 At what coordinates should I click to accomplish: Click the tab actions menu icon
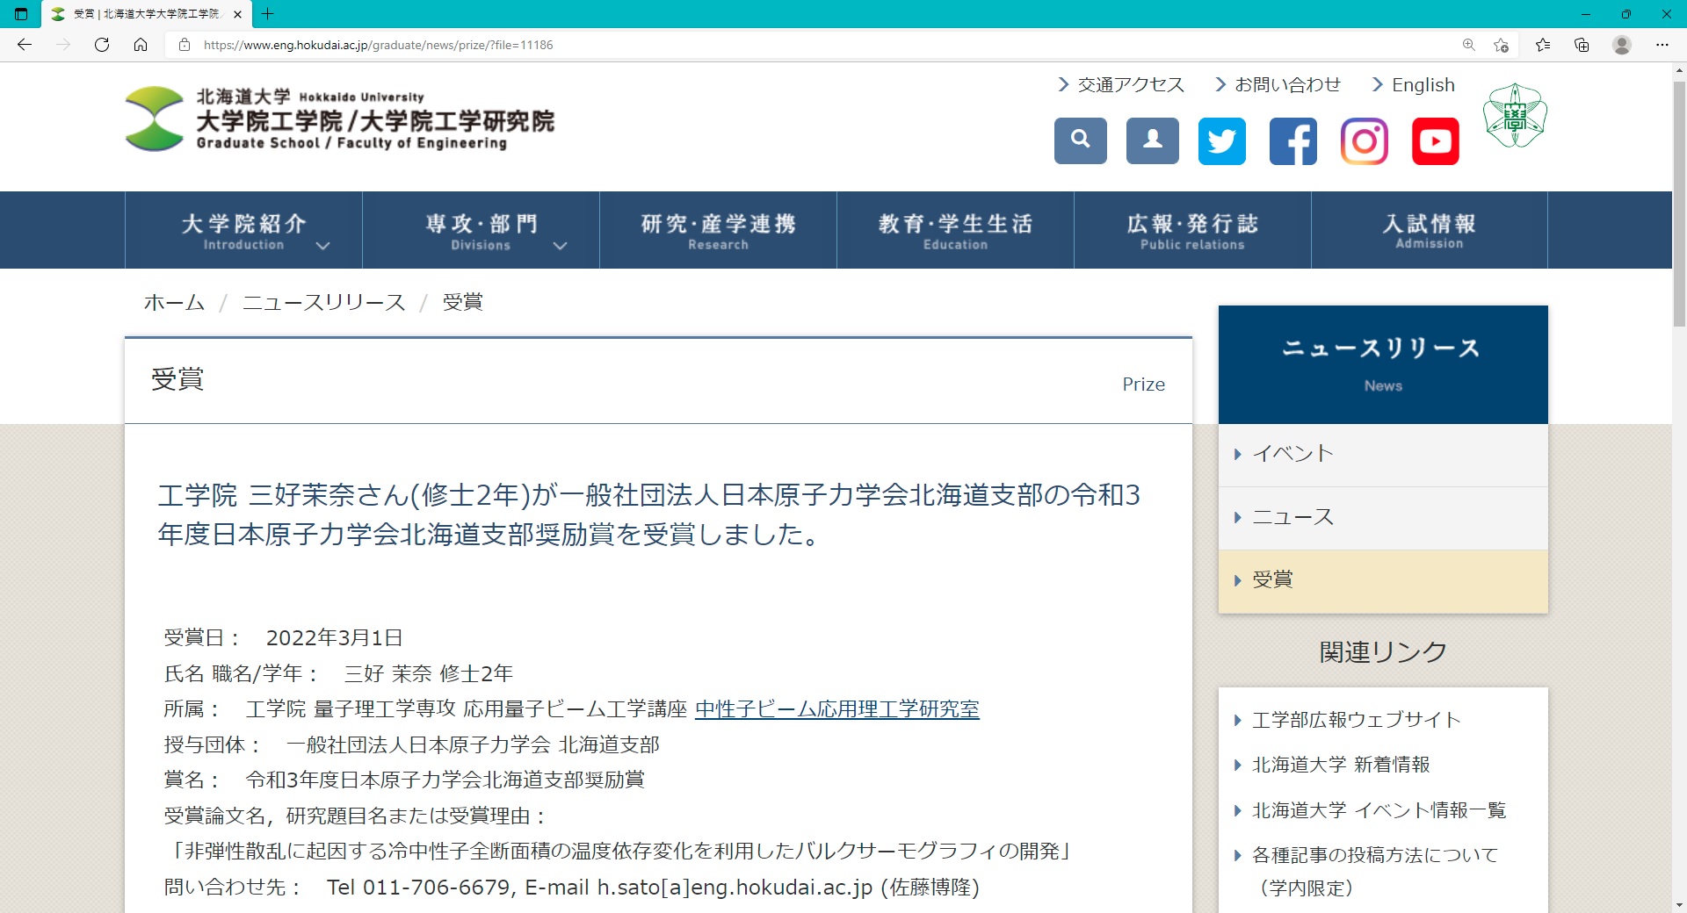point(21,14)
